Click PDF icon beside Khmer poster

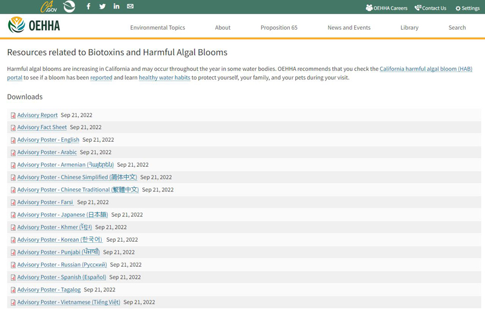coord(13,228)
